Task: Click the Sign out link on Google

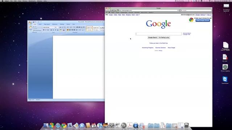Action: (x=209, y=15)
